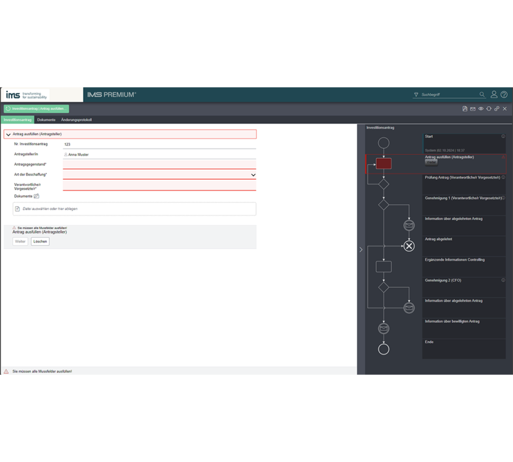Viewport: 513px width, 462px height.
Task: Select the Prüfung Antrag step row
Action: tap(464, 185)
